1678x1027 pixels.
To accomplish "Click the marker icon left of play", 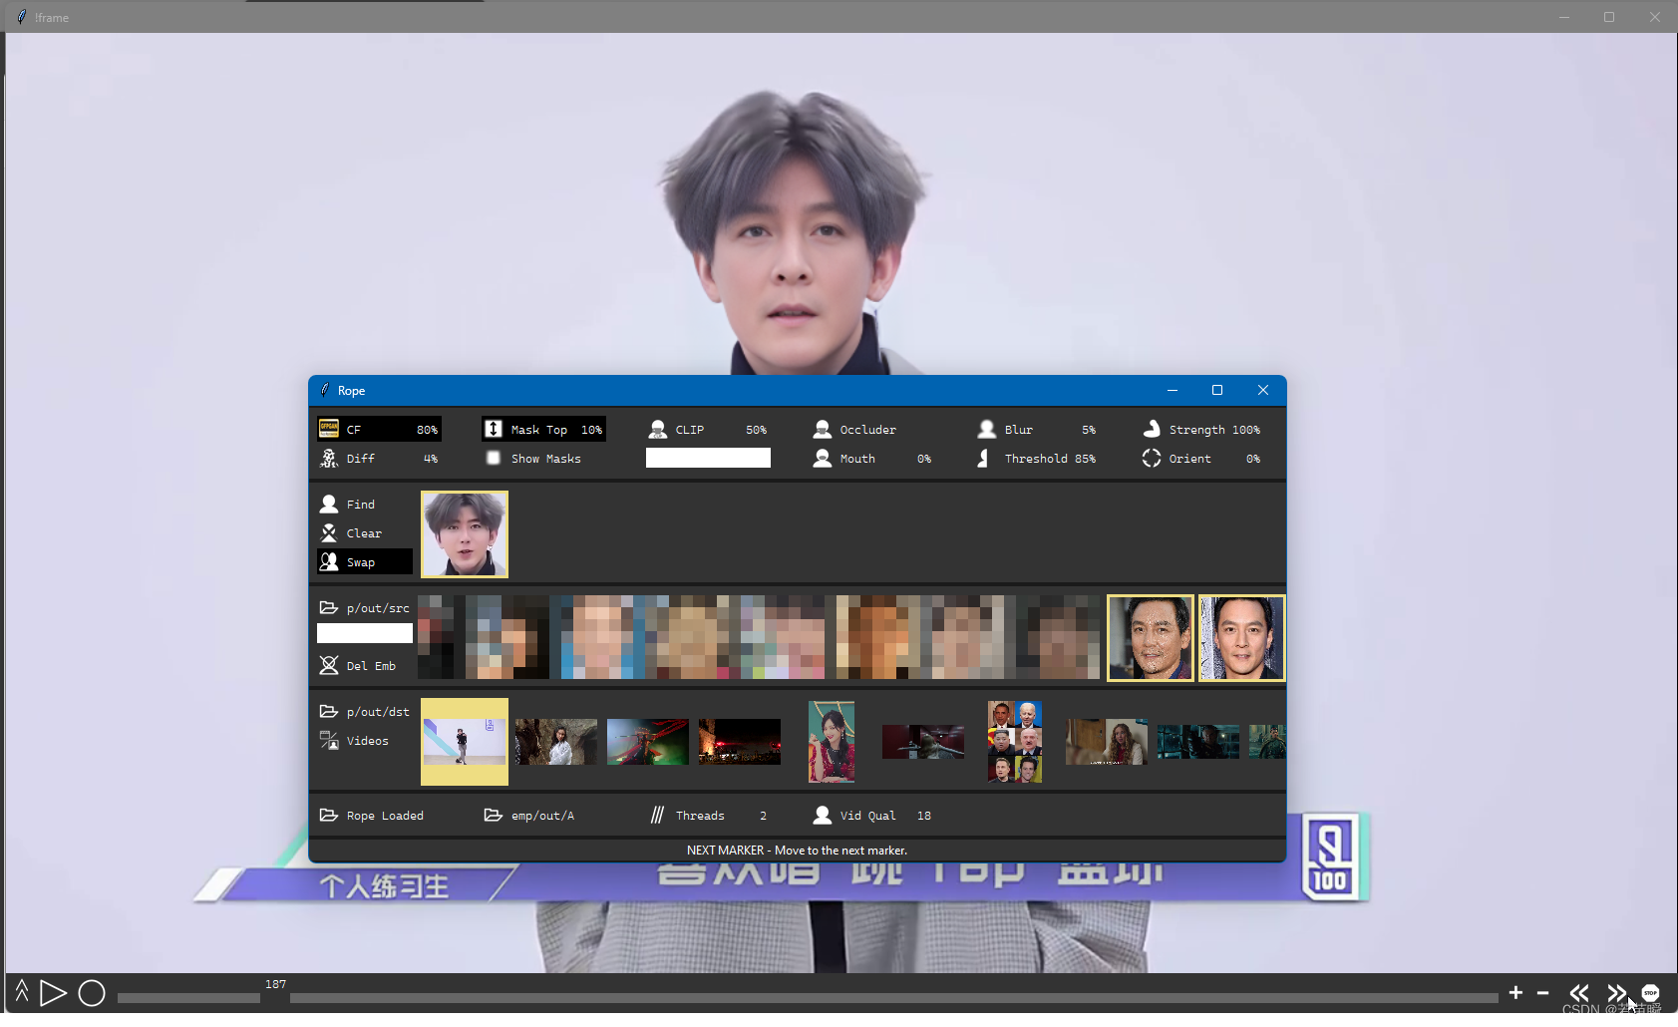I will click(x=22, y=992).
